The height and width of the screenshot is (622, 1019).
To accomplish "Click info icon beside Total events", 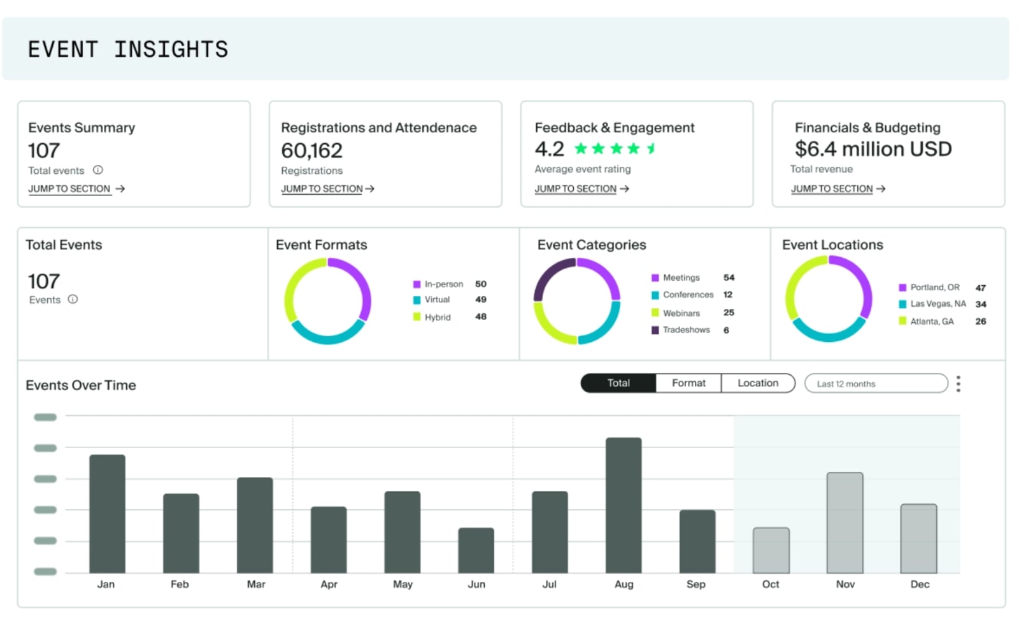I will [x=98, y=170].
